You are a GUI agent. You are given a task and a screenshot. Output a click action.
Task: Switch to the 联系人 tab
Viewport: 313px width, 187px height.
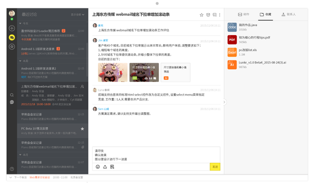pyautogui.click(x=289, y=14)
